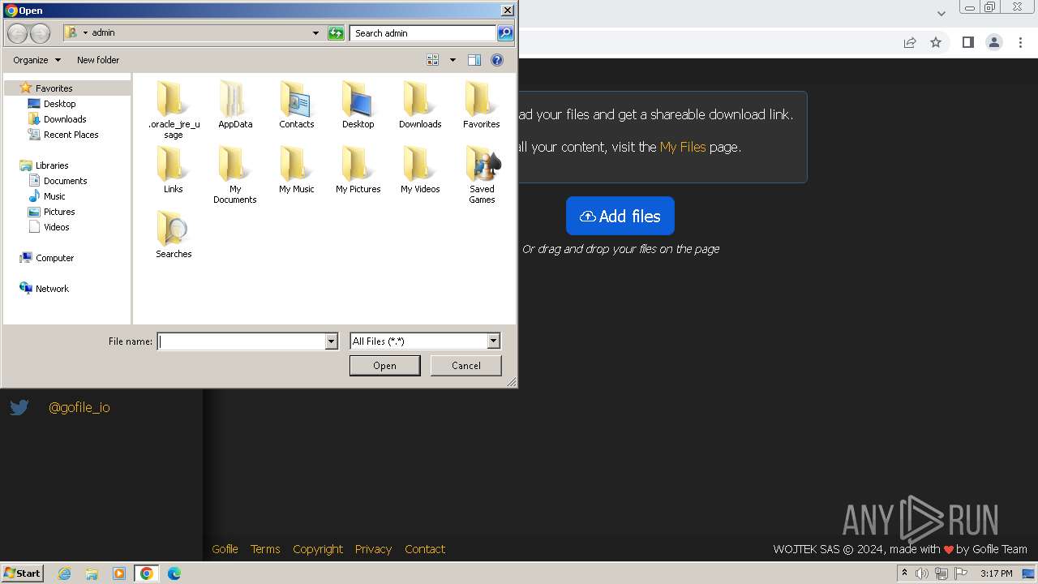Image resolution: width=1038 pixels, height=584 pixels.
Task: Select Music library in navigation pane
Action: pyautogui.click(x=54, y=196)
